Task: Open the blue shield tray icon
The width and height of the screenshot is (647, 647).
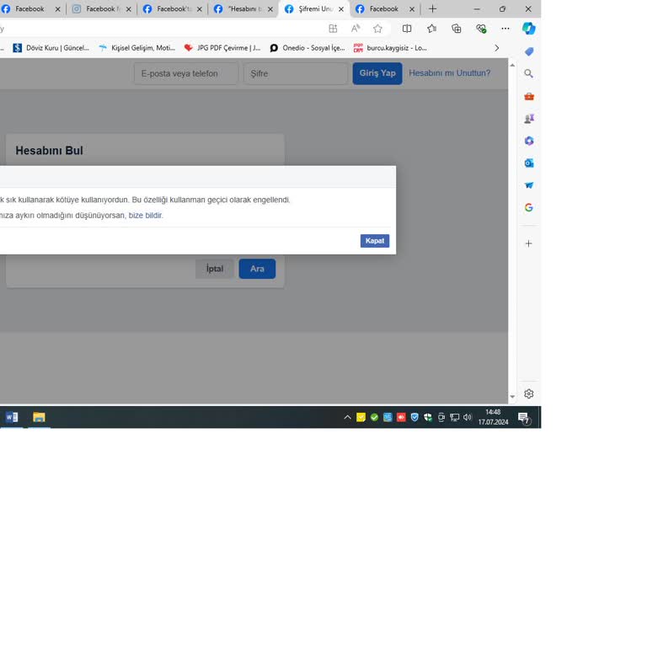Action: point(414,418)
